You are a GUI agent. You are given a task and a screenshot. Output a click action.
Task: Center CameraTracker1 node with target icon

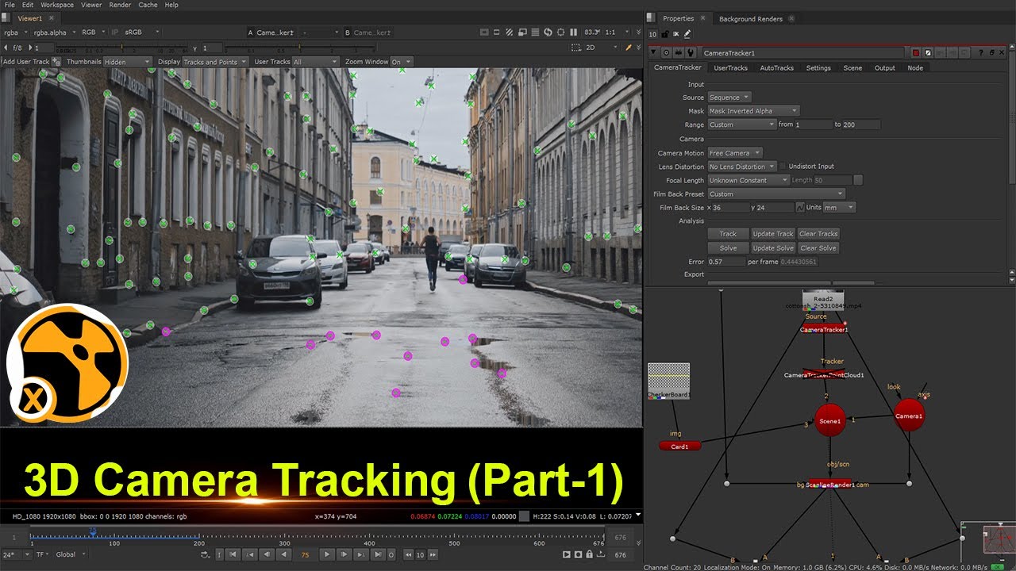[667, 53]
